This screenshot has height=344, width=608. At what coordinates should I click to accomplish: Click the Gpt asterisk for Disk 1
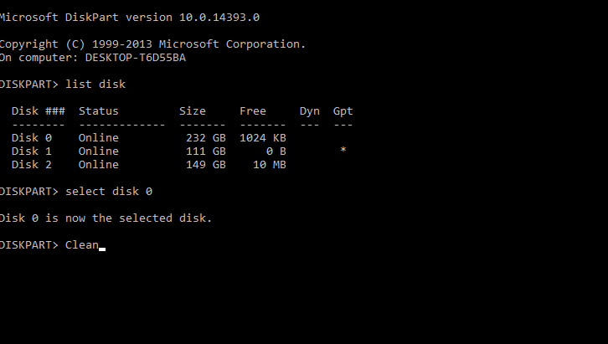click(x=343, y=150)
